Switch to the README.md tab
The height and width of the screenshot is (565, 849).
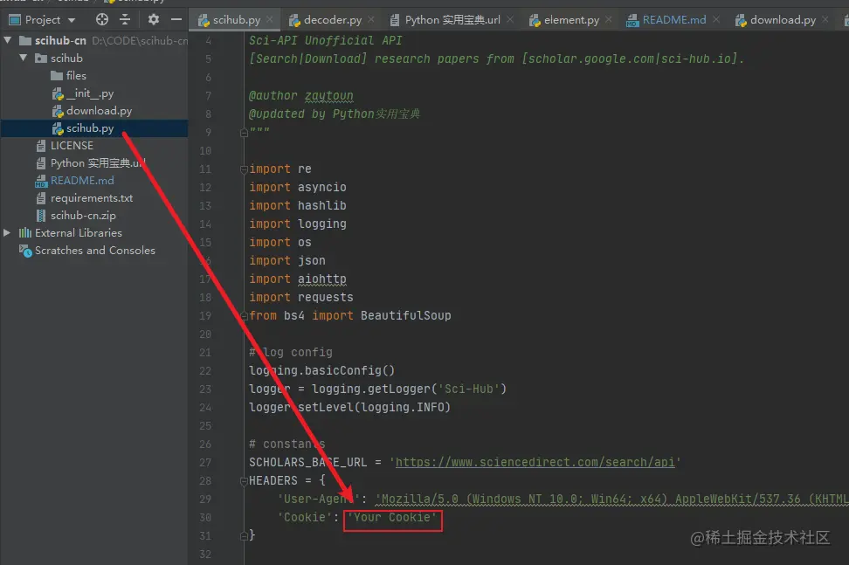pos(674,20)
